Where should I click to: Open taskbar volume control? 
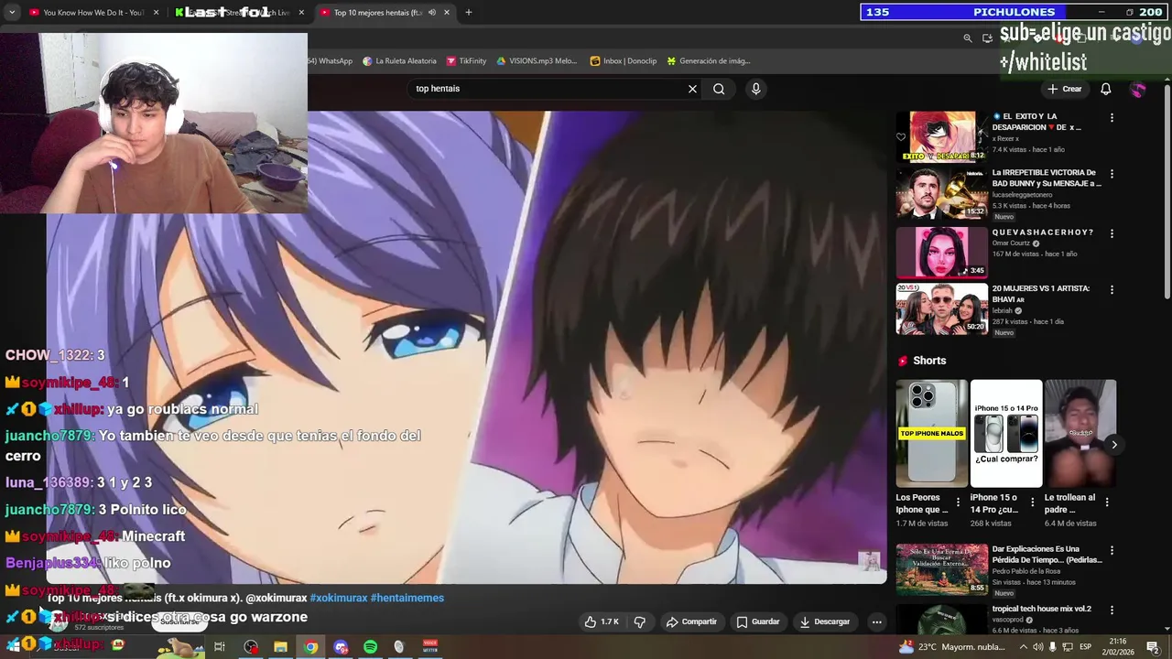pos(1037,647)
